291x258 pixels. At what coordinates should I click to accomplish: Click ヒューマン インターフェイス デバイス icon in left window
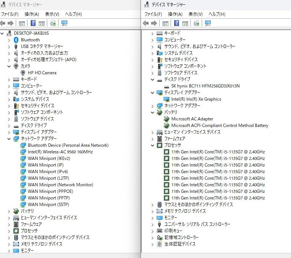(16, 218)
